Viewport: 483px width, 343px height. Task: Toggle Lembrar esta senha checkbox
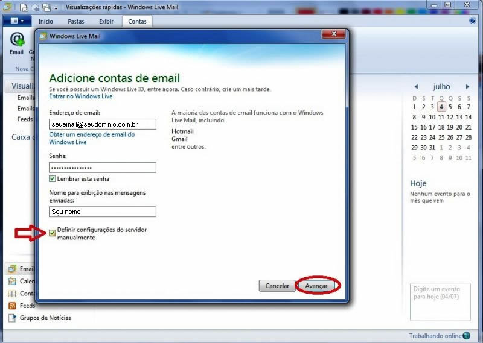53,178
